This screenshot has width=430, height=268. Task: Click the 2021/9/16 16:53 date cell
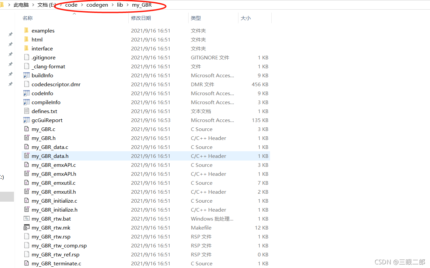coord(151,120)
